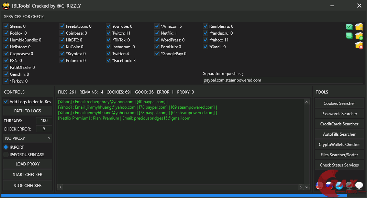Click the horizontal scrollbar right arrow
Screen dimensions: 367x198
pyautogui.click(x=301, y=187)
